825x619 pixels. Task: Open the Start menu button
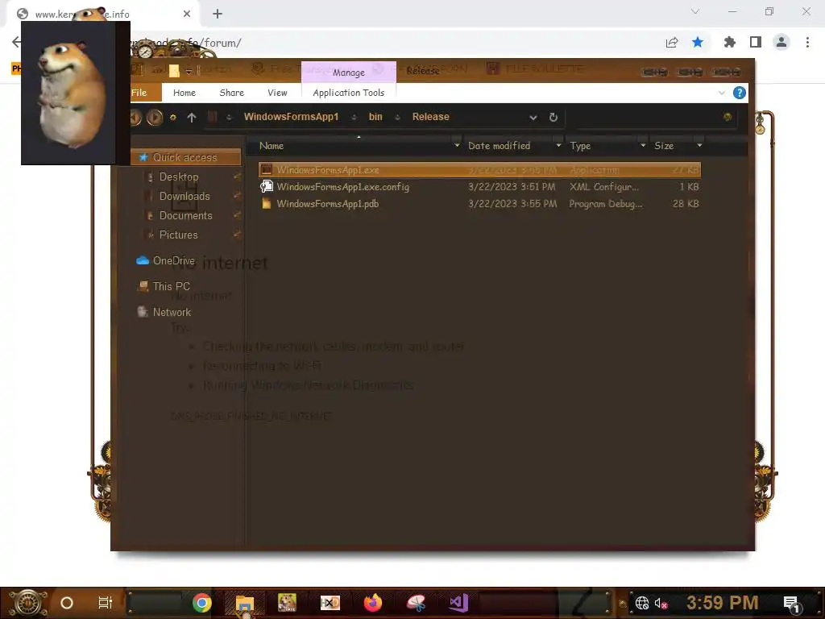(x=27, y=603)
